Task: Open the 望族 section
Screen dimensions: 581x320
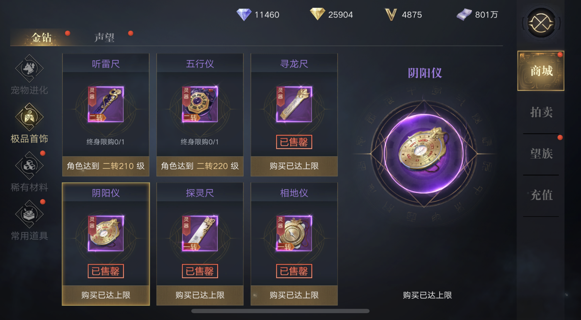Action: (541, 154)
